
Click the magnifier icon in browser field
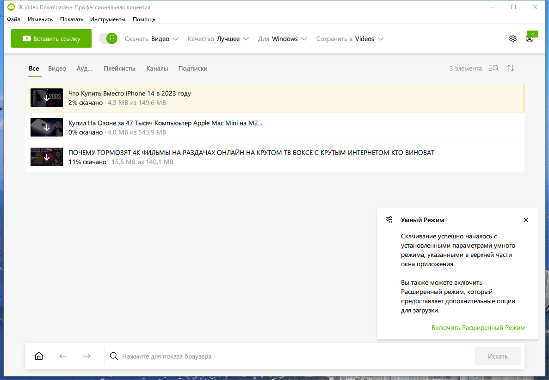[x=114, y=356]
